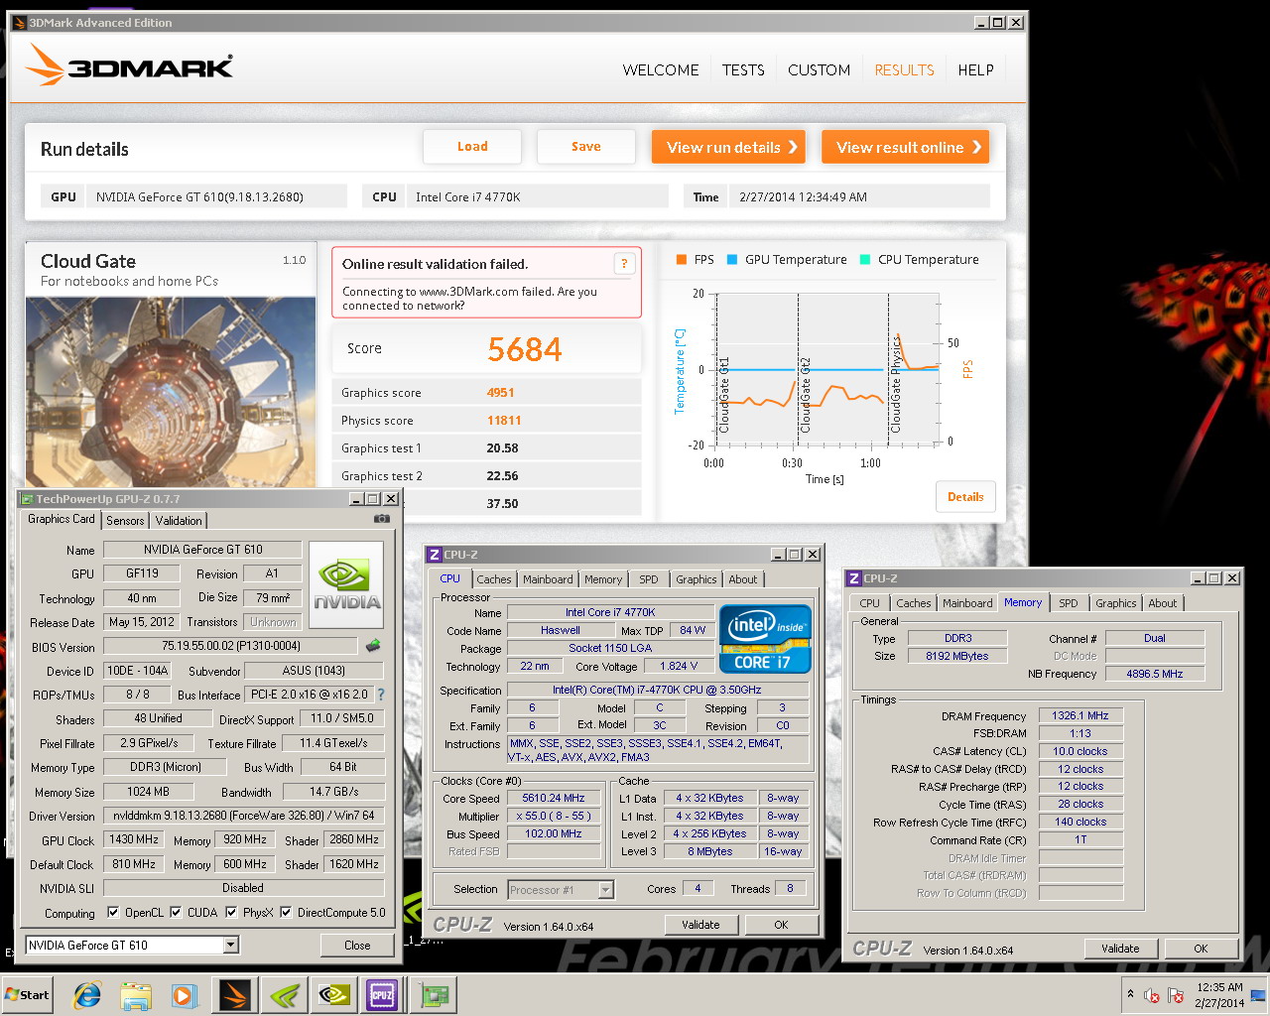Click the Load button in Run details
The height and width of the screenshot is (1016, 1270).
[x=472, y=147]
